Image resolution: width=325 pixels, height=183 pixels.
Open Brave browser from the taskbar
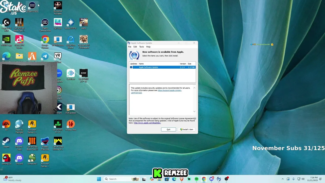182,179
